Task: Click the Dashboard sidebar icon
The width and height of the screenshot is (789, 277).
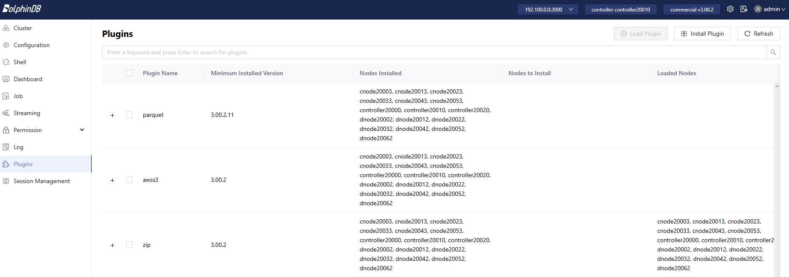Action: (6, 79)
